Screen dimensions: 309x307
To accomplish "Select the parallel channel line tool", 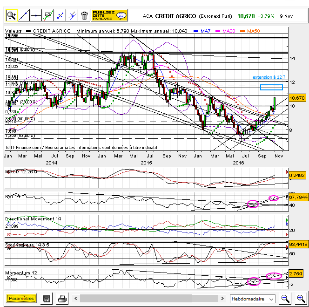I will [72, 15].
